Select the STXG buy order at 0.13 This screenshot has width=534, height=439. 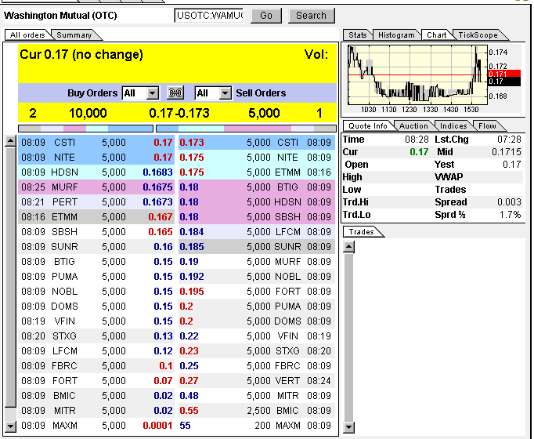click(x=96, y=336)
